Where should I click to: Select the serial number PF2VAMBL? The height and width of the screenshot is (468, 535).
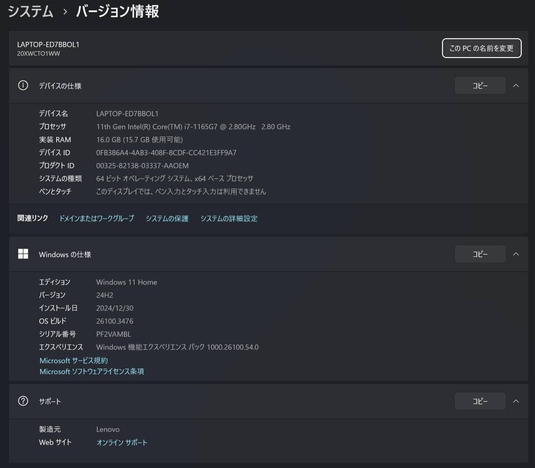pos(114,334)
